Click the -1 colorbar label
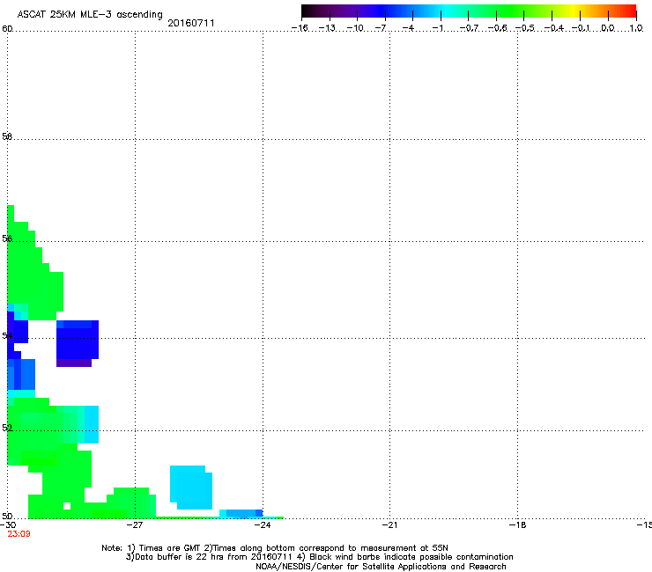652x572 pixels. click(x=437, y=28)
